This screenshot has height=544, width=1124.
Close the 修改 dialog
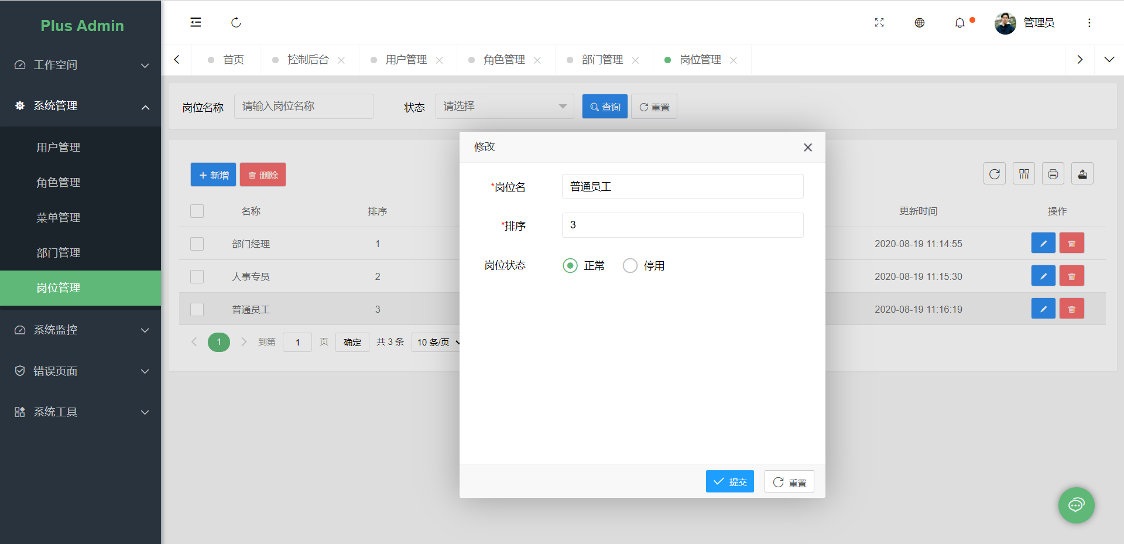coord(808,148)
